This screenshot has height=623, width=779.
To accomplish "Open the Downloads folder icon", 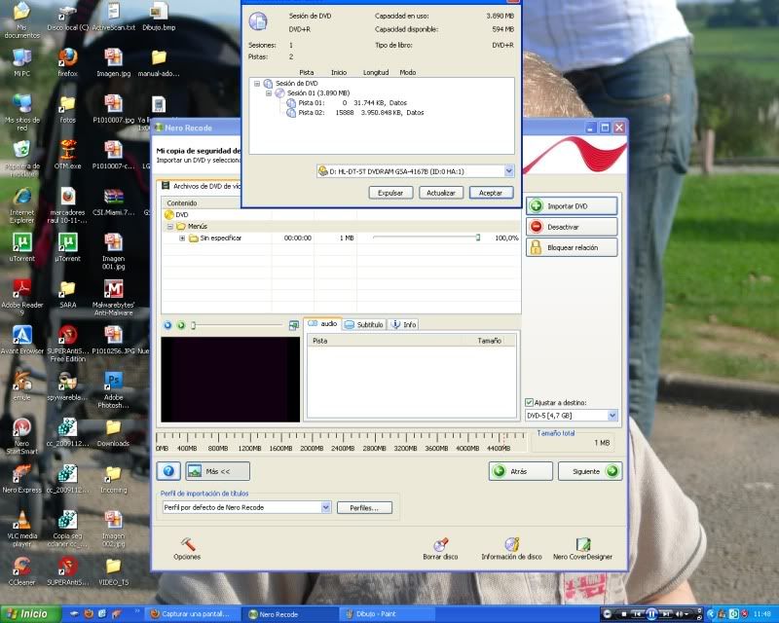I will [x=113, y=433].
